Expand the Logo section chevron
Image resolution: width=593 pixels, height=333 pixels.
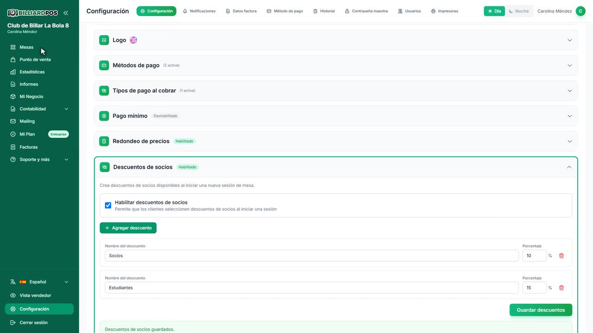tap(570, 40)
